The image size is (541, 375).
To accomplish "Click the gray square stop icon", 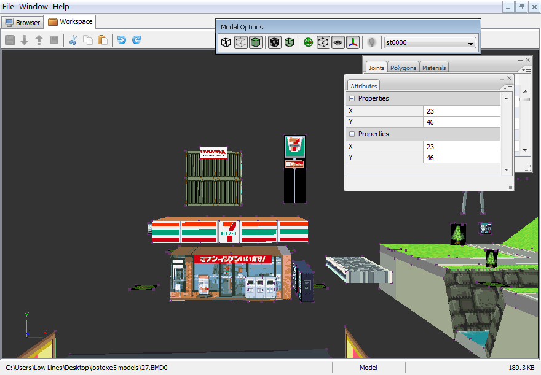I will 54,40.
